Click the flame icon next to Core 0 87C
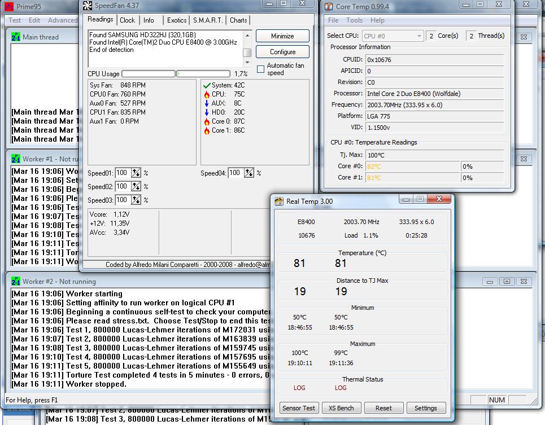545x425 pixels. tap(207, 121)
